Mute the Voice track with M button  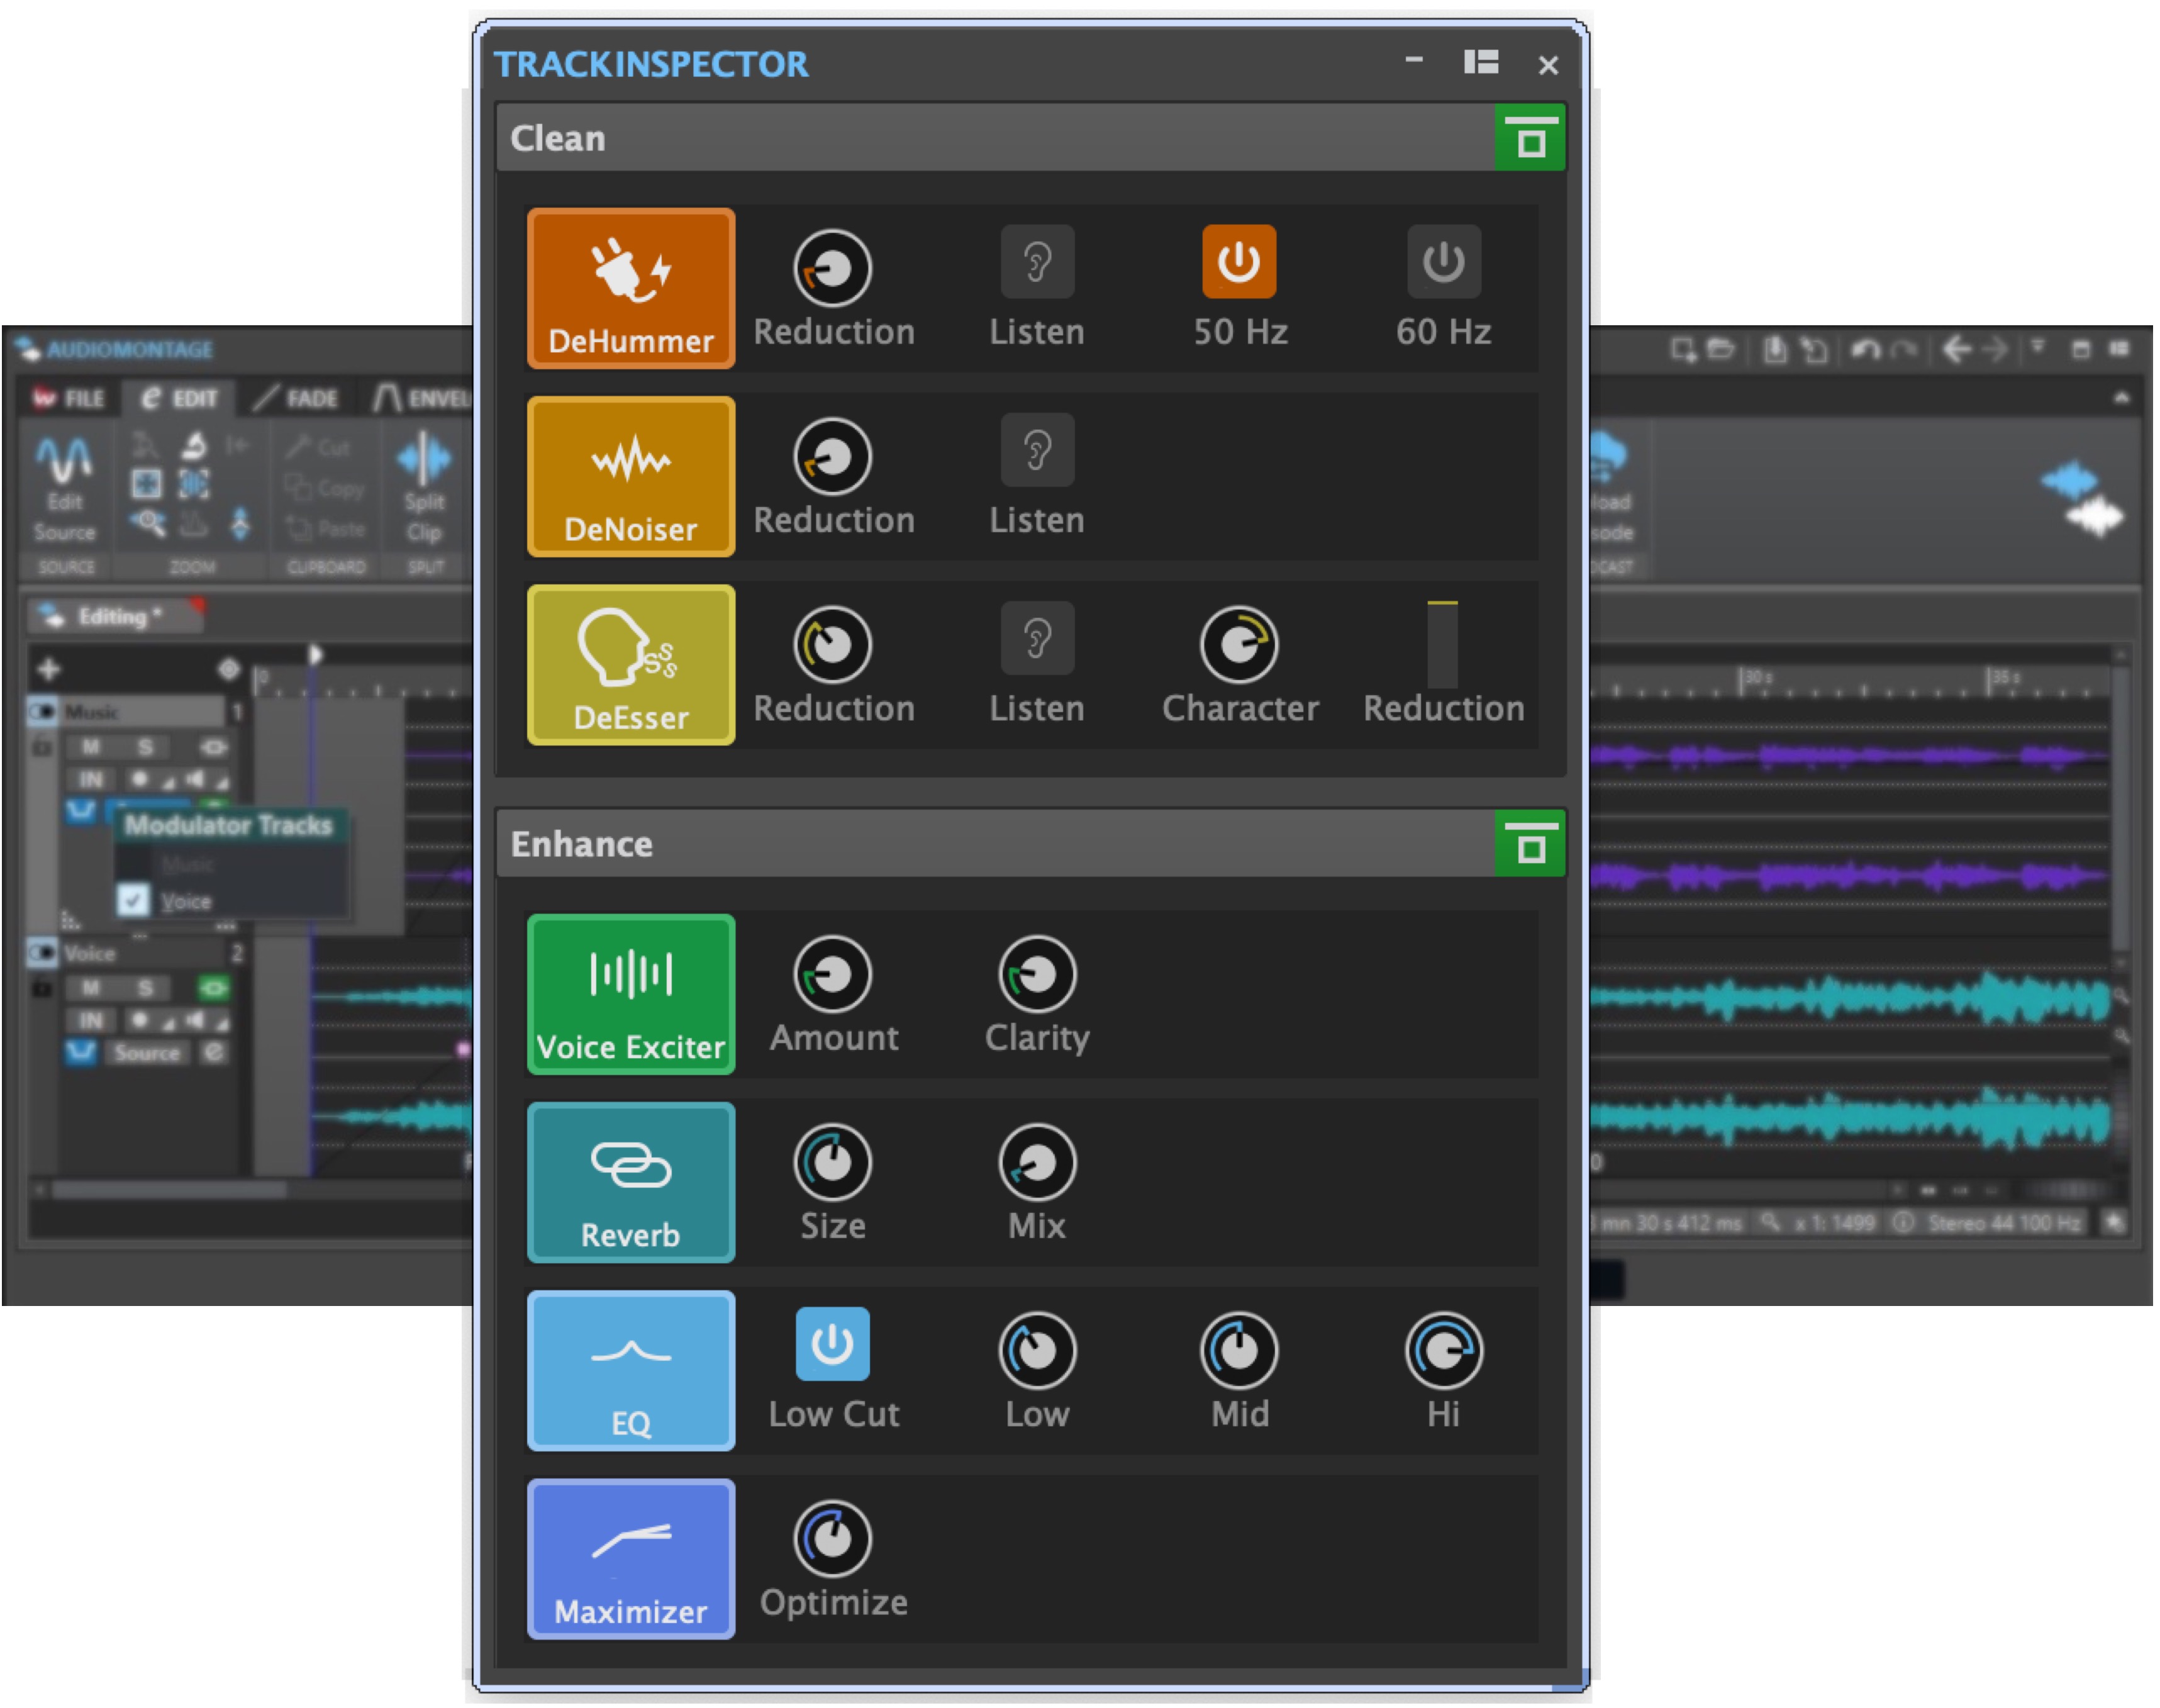(90, 989)
